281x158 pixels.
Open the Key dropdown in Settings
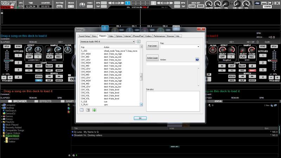(x=179, y=46)
